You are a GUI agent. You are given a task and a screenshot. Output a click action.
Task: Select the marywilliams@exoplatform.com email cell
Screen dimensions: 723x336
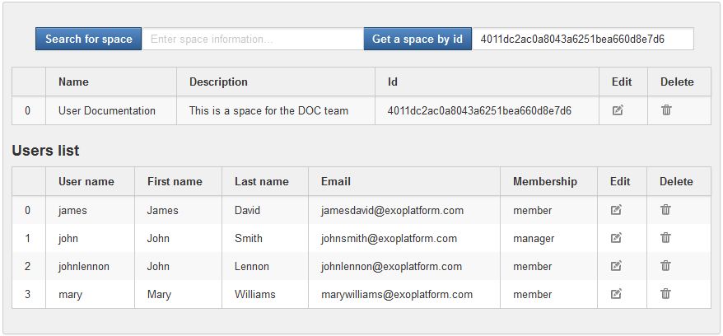(404, 294)
